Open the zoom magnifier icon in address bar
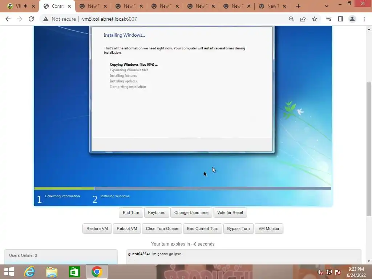The image size is (372, 279). 291,19
